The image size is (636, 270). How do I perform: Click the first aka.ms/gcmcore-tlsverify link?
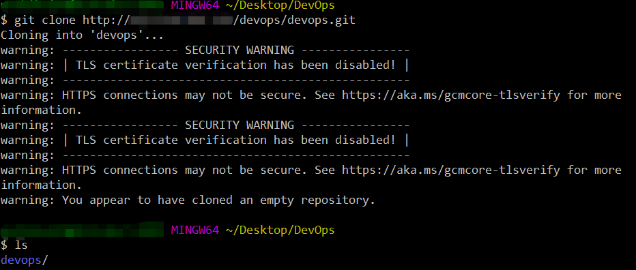[451, 95]
